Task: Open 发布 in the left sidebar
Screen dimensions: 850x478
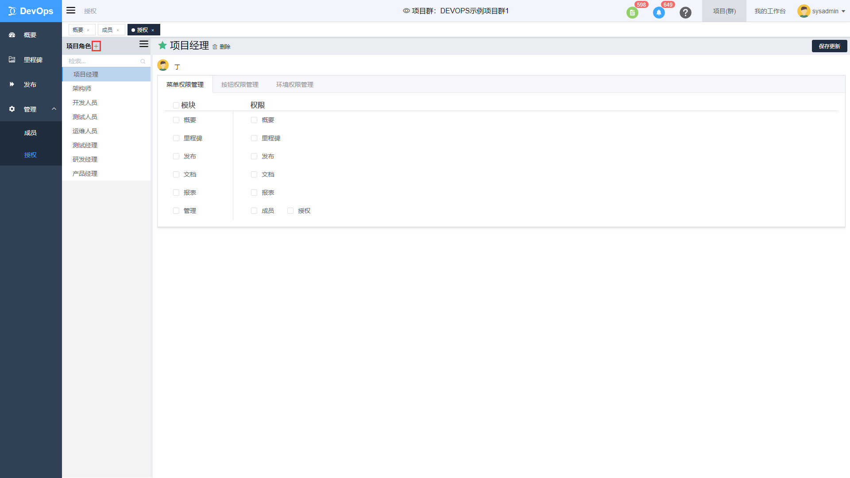Action: click(31, 85)
